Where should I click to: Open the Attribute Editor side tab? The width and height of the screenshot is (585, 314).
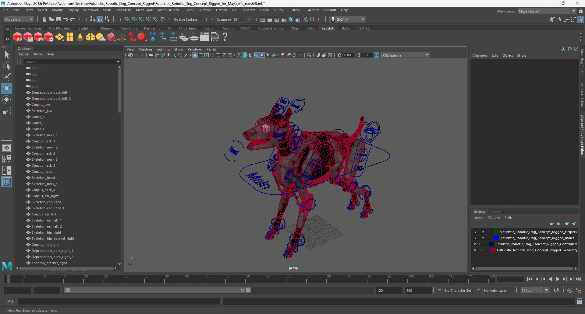(x=582, y=95)
